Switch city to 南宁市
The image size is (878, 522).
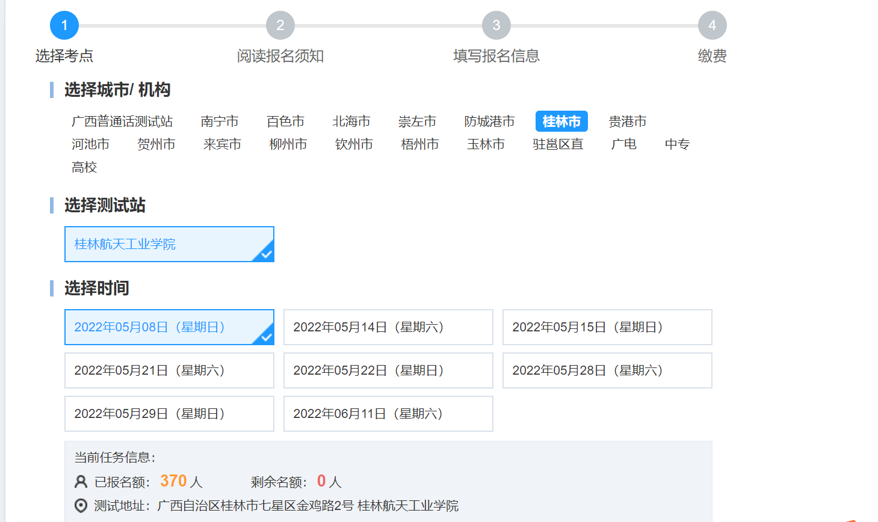[x=220, y=121]
